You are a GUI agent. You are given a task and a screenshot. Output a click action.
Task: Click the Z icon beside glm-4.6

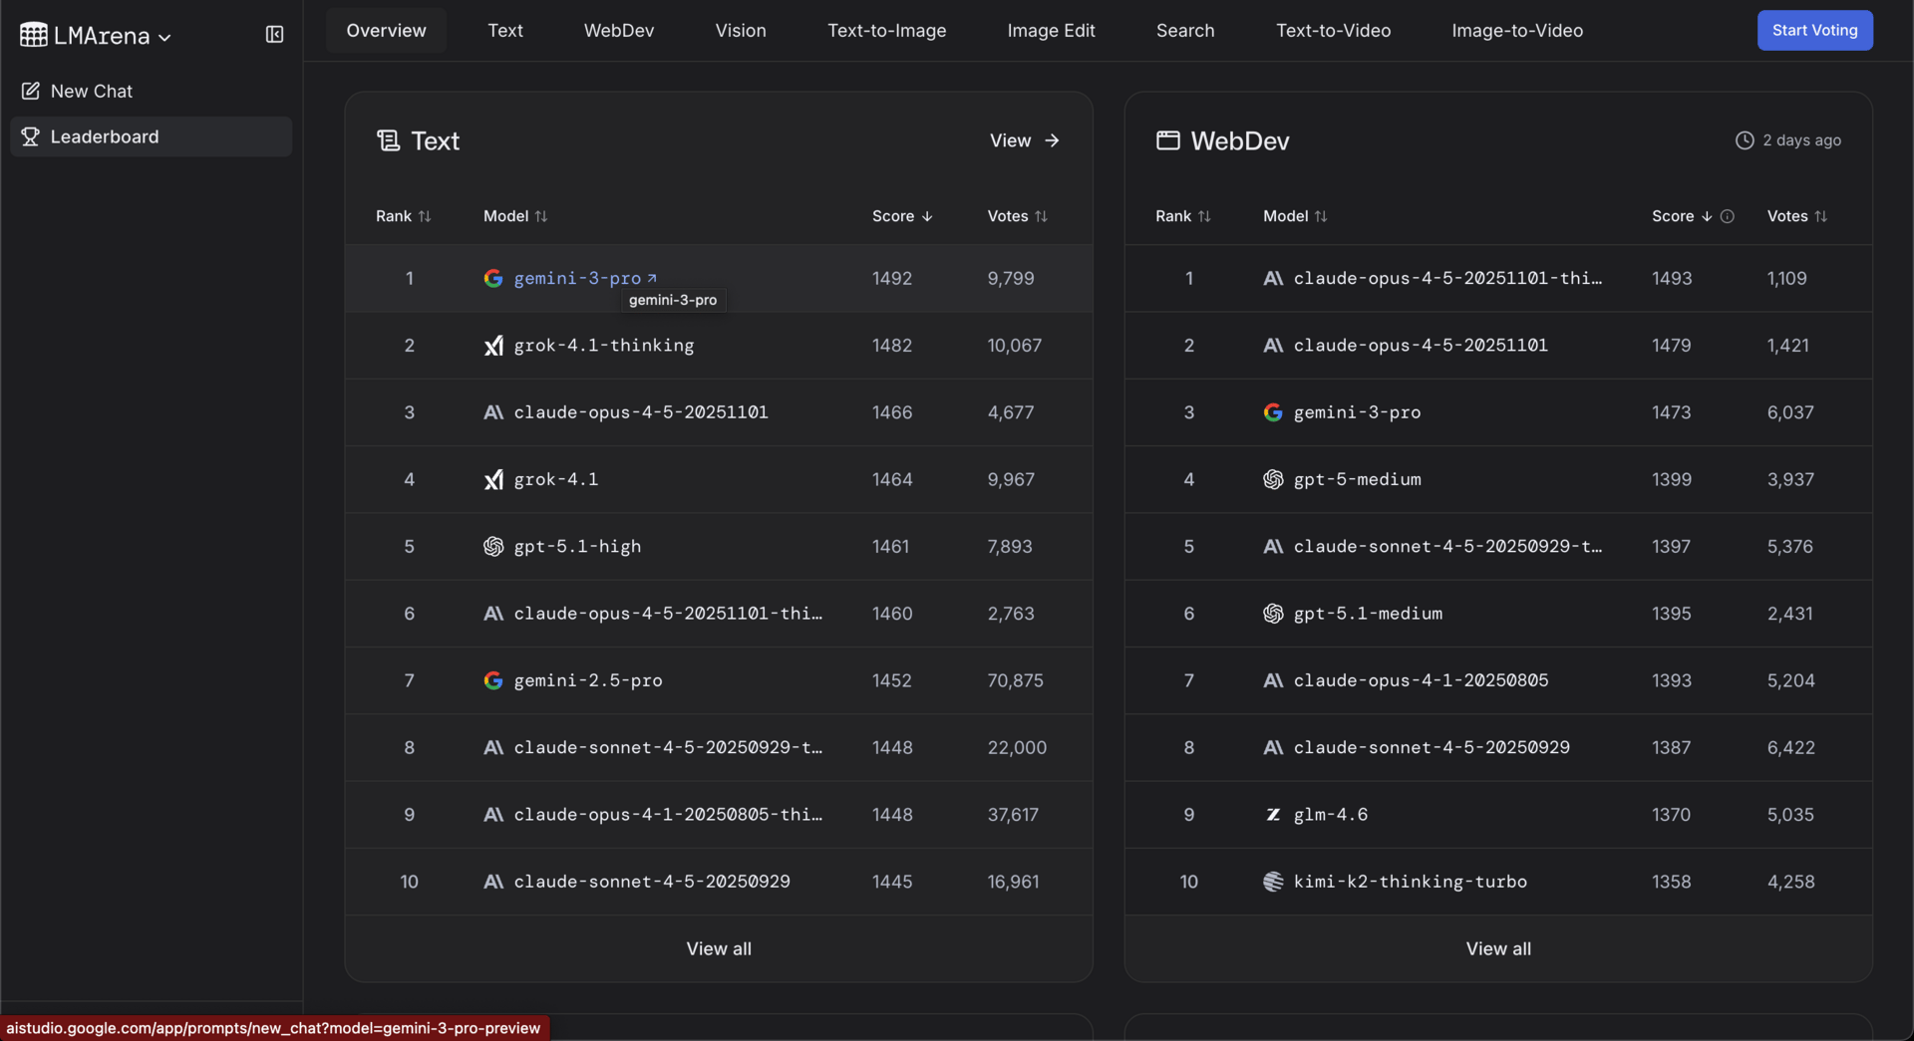point(1273,815)
